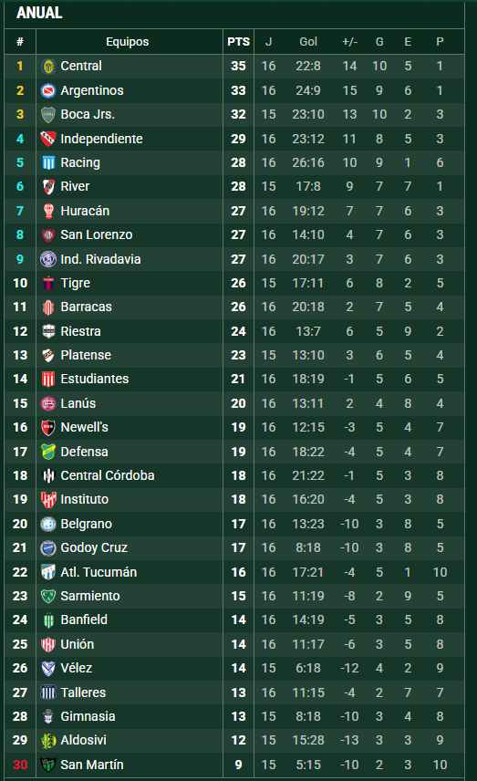The image size is (477, 781).
Task: Click the Central team crest icon
Action: pos(48,67)
